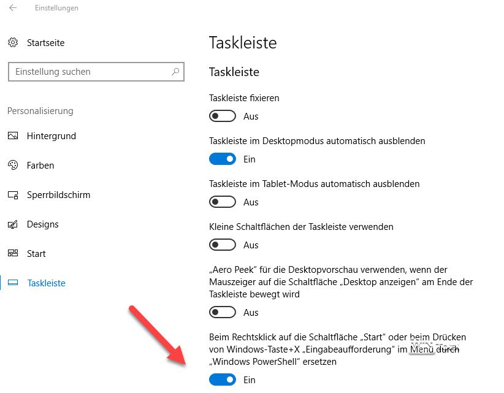Click the Designs icon
This screenshot has width=504, height=393.
coord(13,224)
